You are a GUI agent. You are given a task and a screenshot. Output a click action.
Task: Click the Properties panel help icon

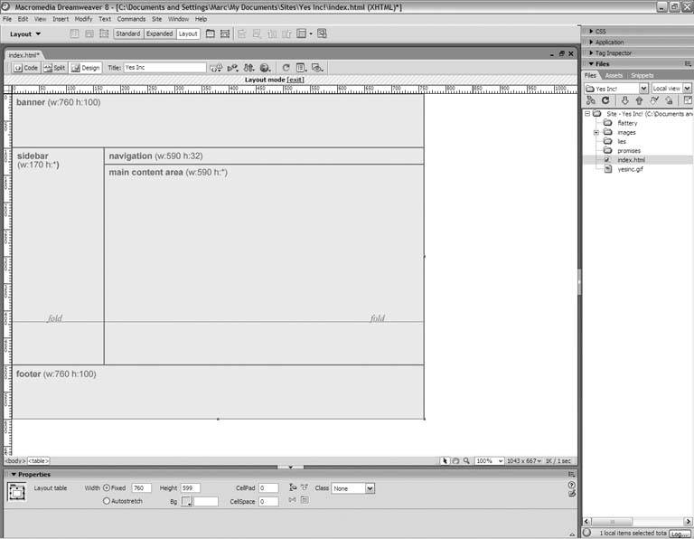pos(571,485)
